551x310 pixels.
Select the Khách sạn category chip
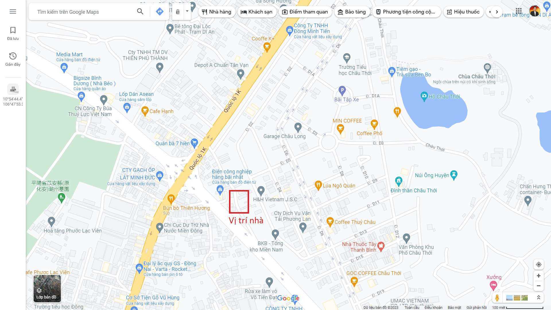pyautogui.click(x=257, y=12)
